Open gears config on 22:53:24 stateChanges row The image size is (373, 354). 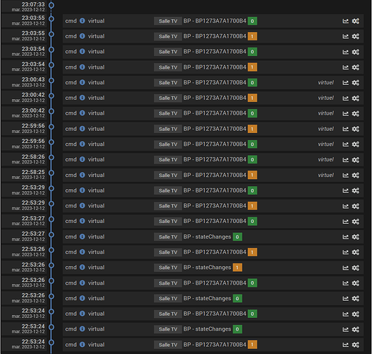coord(356,329)
